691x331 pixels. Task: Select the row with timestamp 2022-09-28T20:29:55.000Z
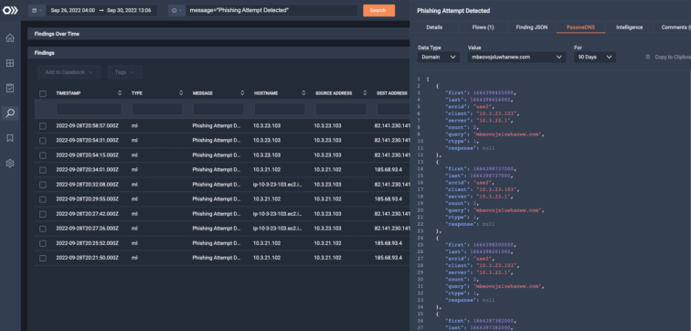43,199
